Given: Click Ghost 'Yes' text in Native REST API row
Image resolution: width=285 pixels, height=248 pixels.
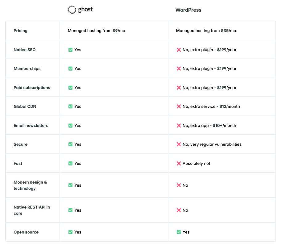Looking at the screenshot, I should (x=78, y=210).
